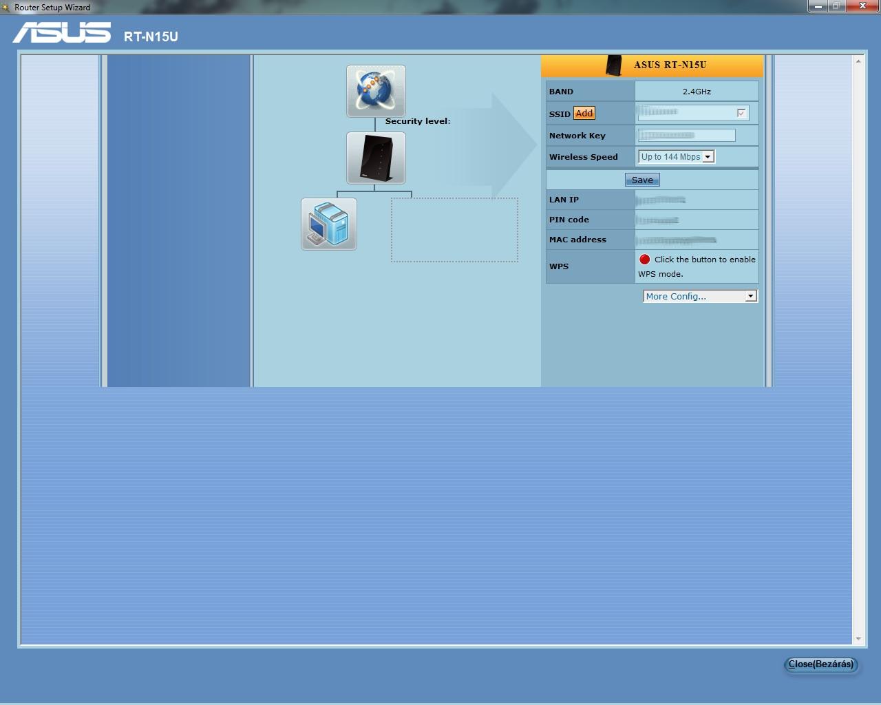Click the BAND label
Image resolution: width=881 pixels, height=705 pixels.
pos(561,92)
